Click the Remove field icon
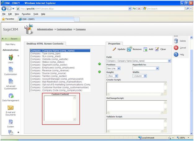This screenshot has height=141, width=194. pyautogui.click(x=129, y=49)
